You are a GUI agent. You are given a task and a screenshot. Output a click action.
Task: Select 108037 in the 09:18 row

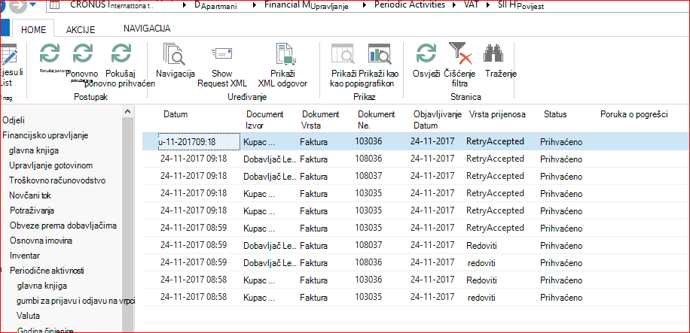368,176
